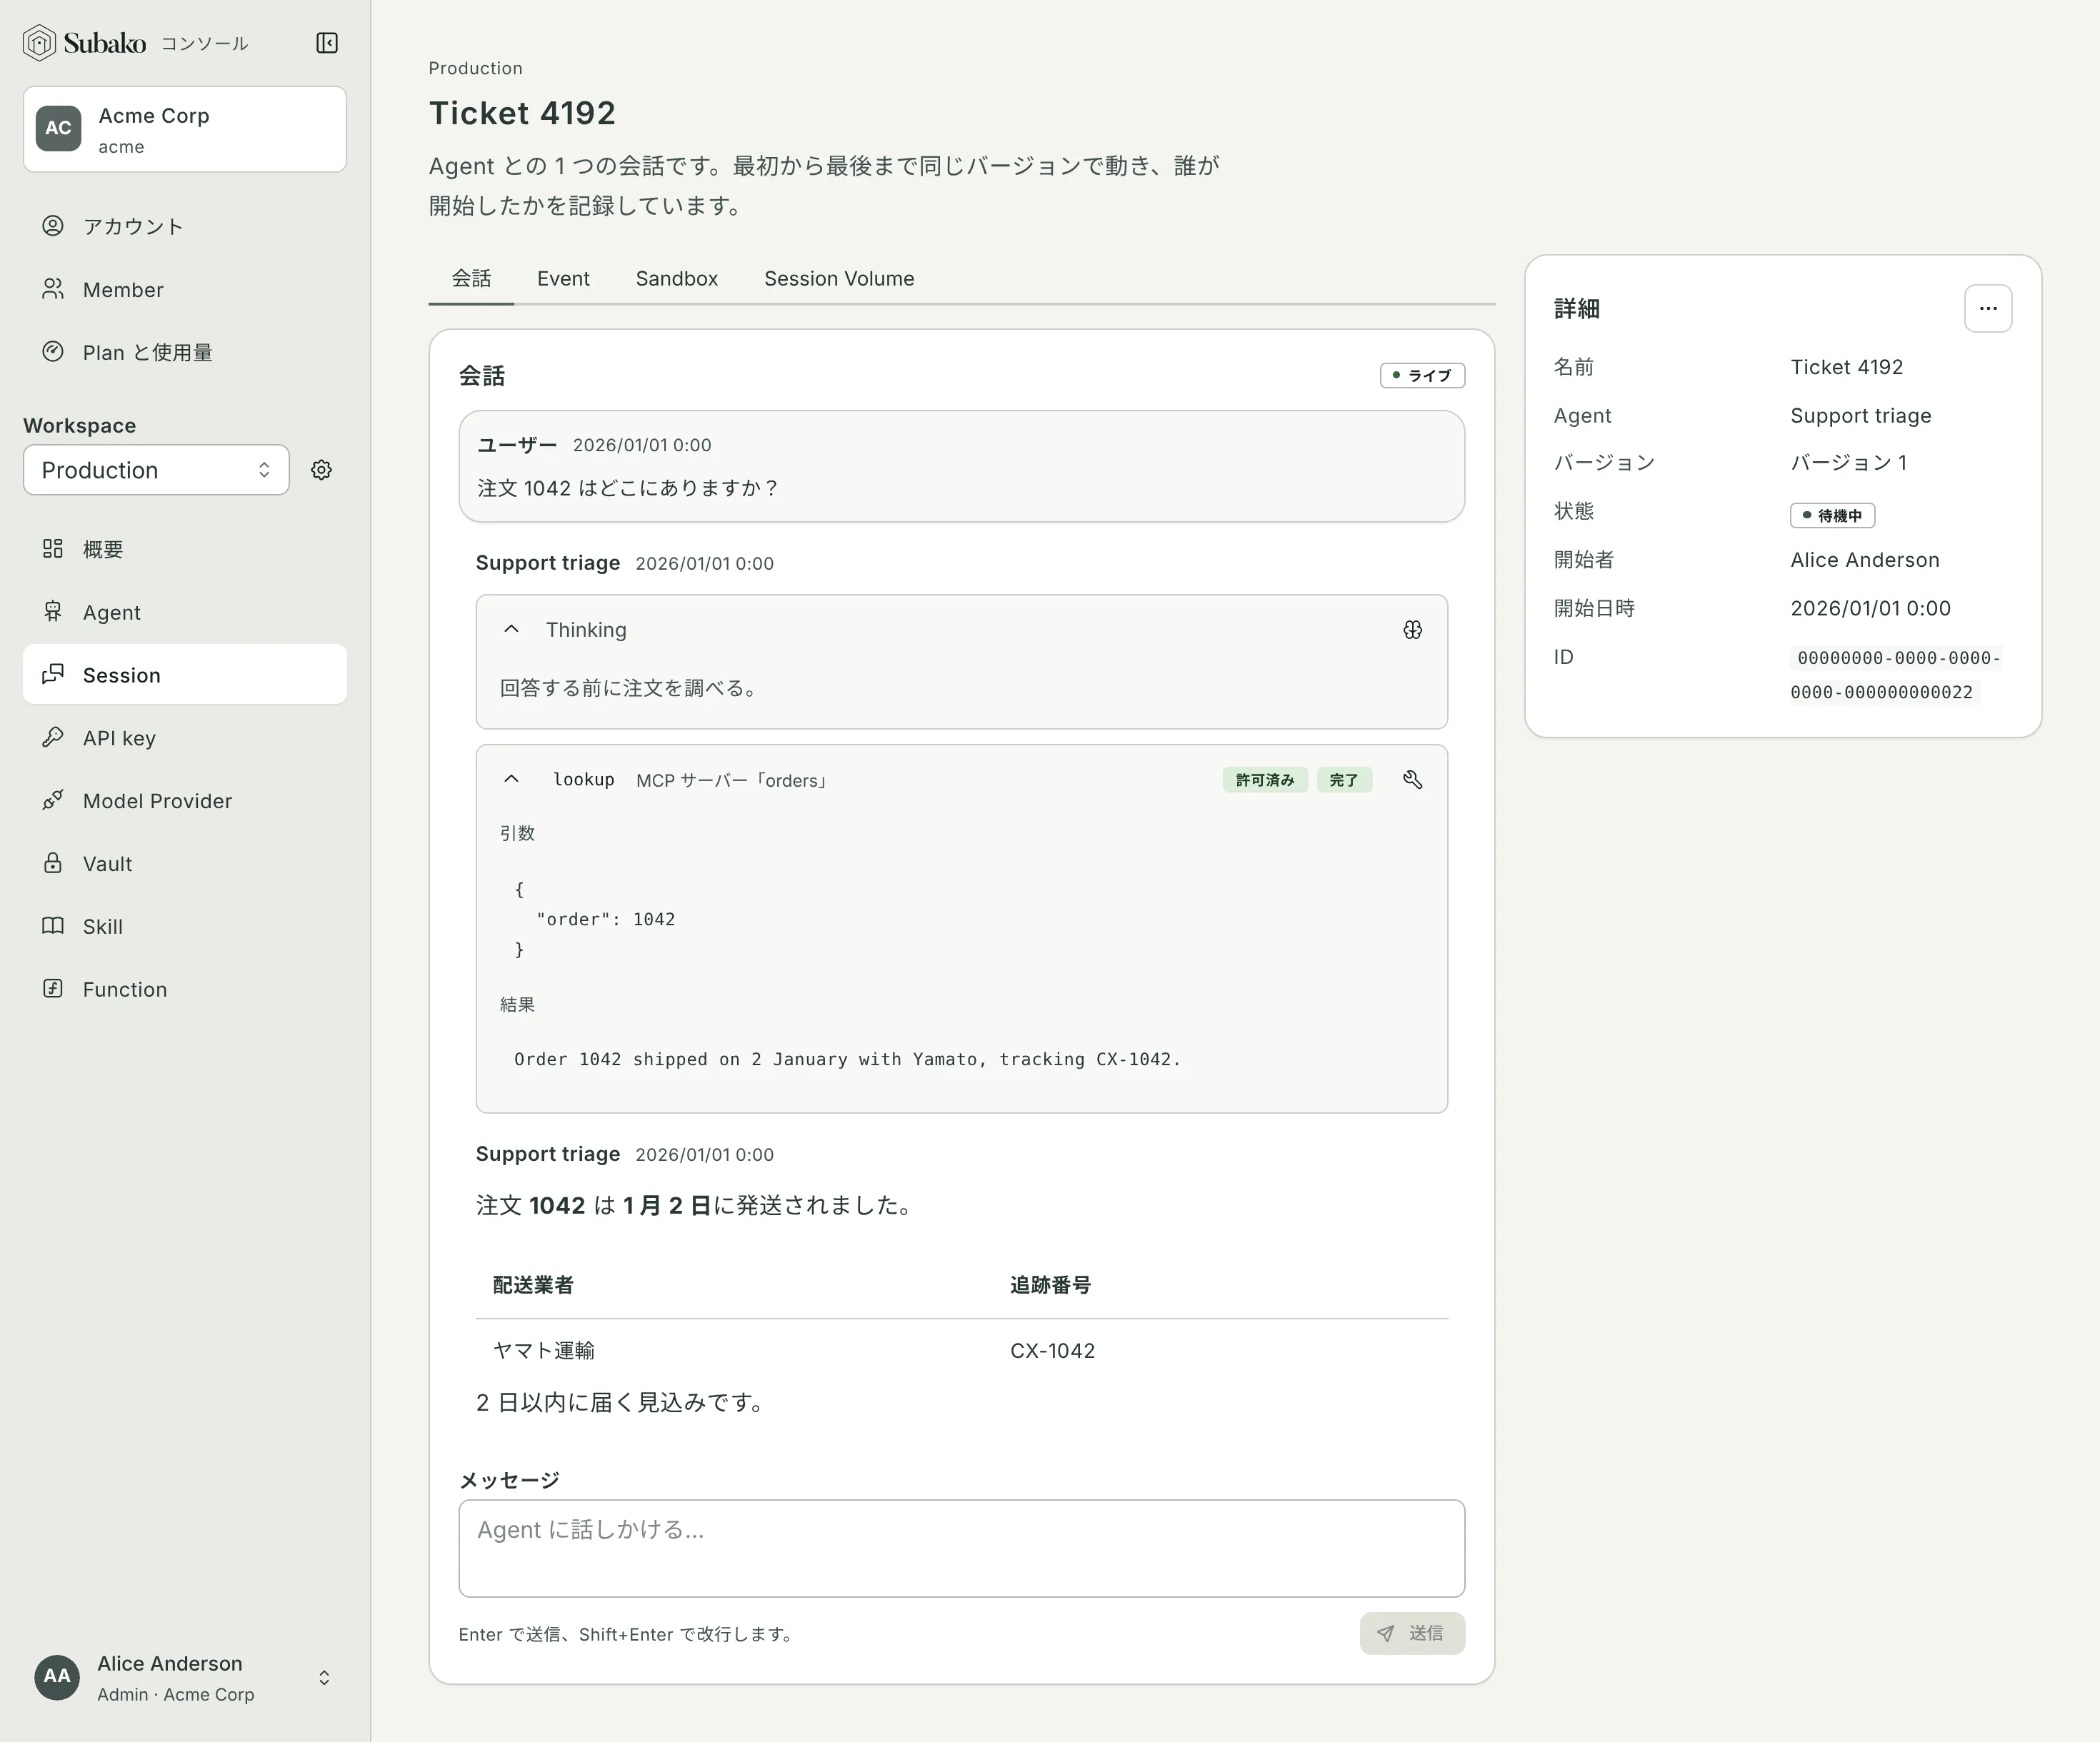This screenshot has width=2100, height=1742.
Task: Switch to Sandbox tab
Action: [x=677, y=279]
